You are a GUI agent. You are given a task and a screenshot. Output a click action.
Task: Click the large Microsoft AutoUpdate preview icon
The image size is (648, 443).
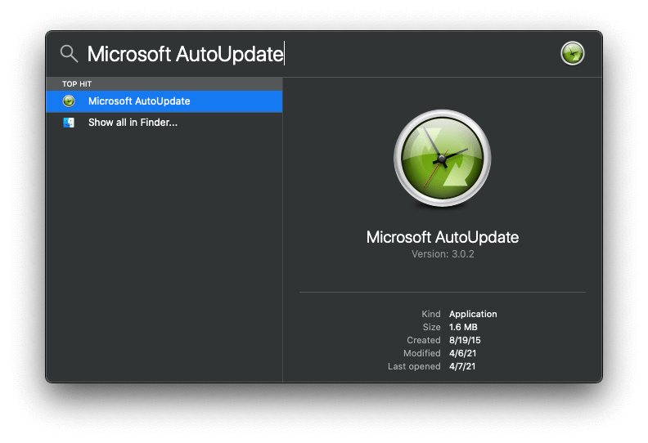click(442, 158)
